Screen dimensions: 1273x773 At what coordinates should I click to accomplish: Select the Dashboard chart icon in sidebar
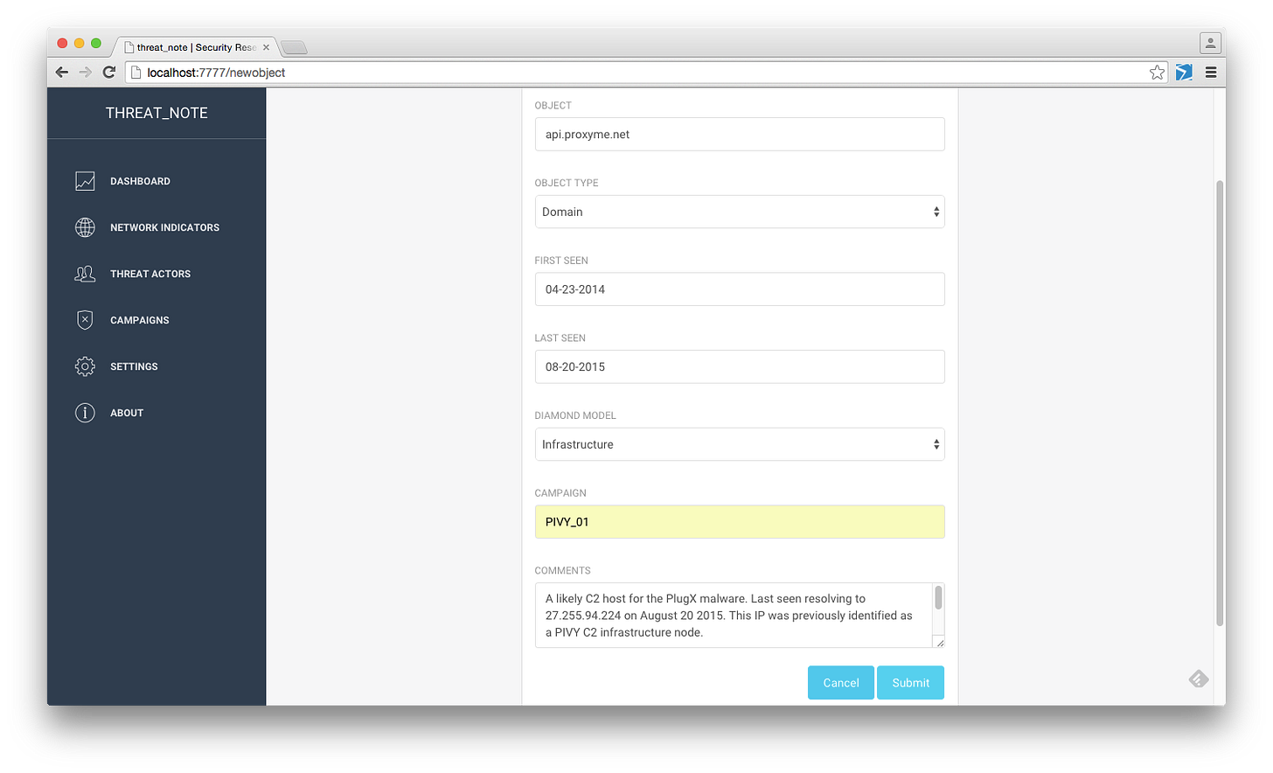pyautogui.click(x=84, y=181)
